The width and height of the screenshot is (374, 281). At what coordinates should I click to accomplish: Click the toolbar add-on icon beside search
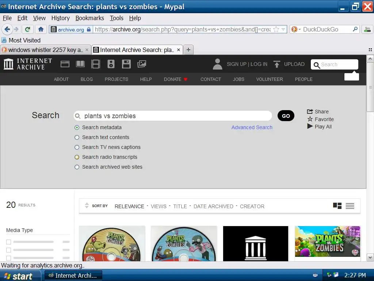pos(367,29)
